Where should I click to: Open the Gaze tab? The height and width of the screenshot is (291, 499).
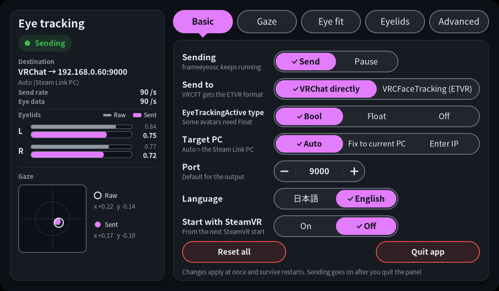267,22
